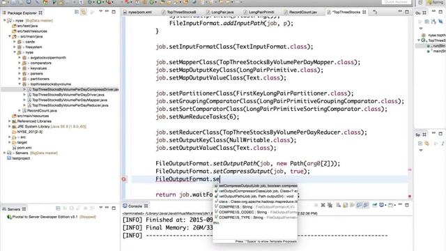Switch to the RecordCount.jav editor tab

pos(300,13)
